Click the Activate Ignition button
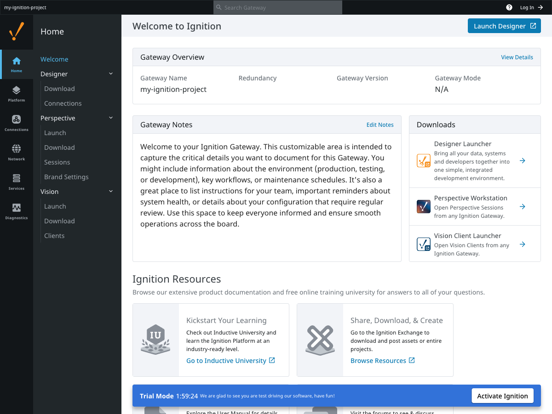Screen dimensions: 552x414 (x=502, y=396)
